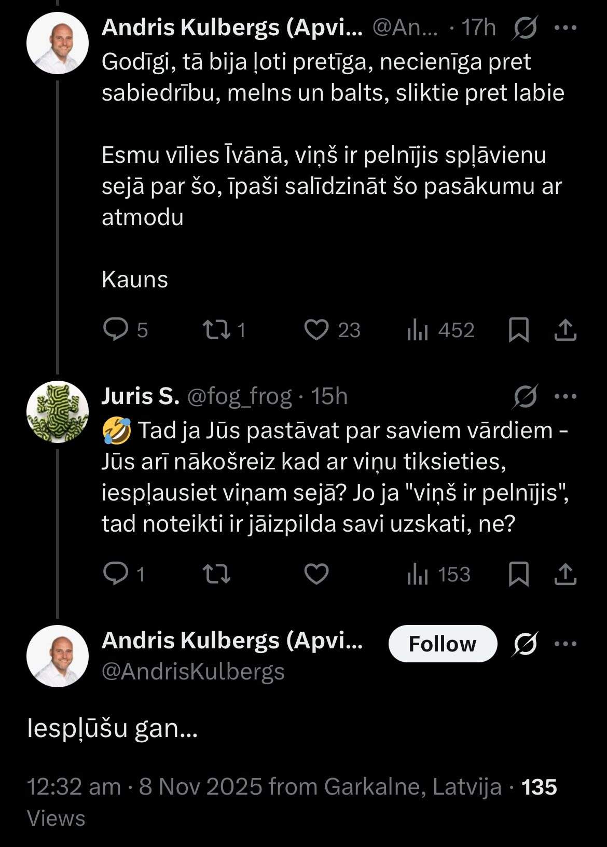Open Grok icon on top tweet

[x=525, y=28]
